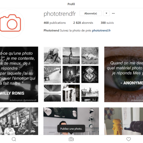View the 2 828 abonnés list
Viewport: 143px width, 143px height.
coord(83,23)
